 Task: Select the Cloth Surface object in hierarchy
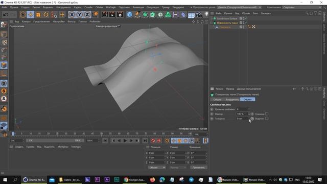click(227, 22)
